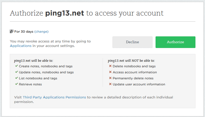
Task: Click the red X beside "Access account information"
Action: point(110,72)
